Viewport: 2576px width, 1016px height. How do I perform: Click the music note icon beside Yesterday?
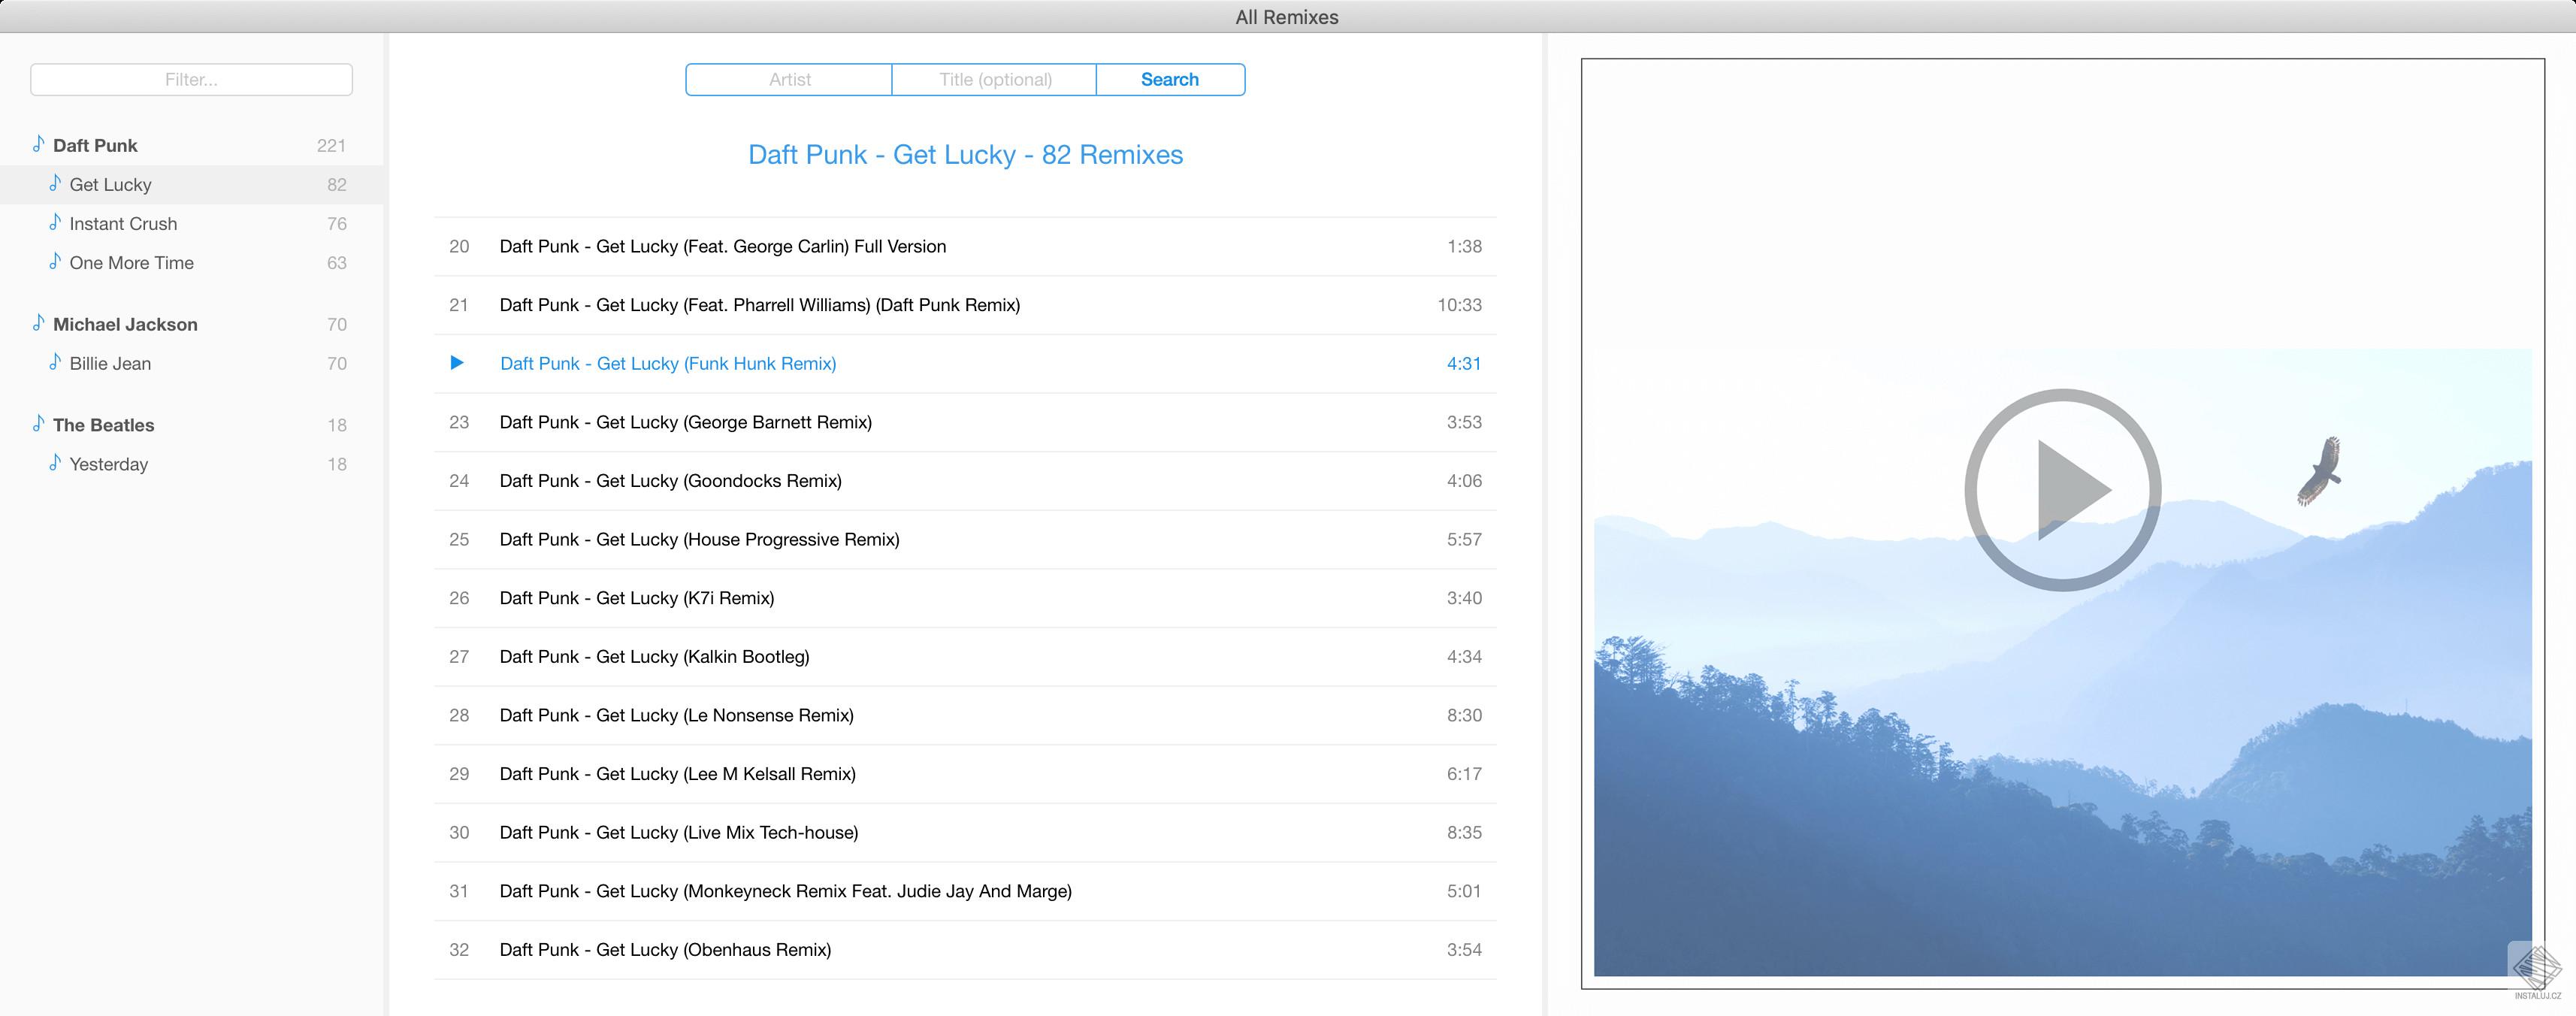pyautogui.click(x=55, y=463)
